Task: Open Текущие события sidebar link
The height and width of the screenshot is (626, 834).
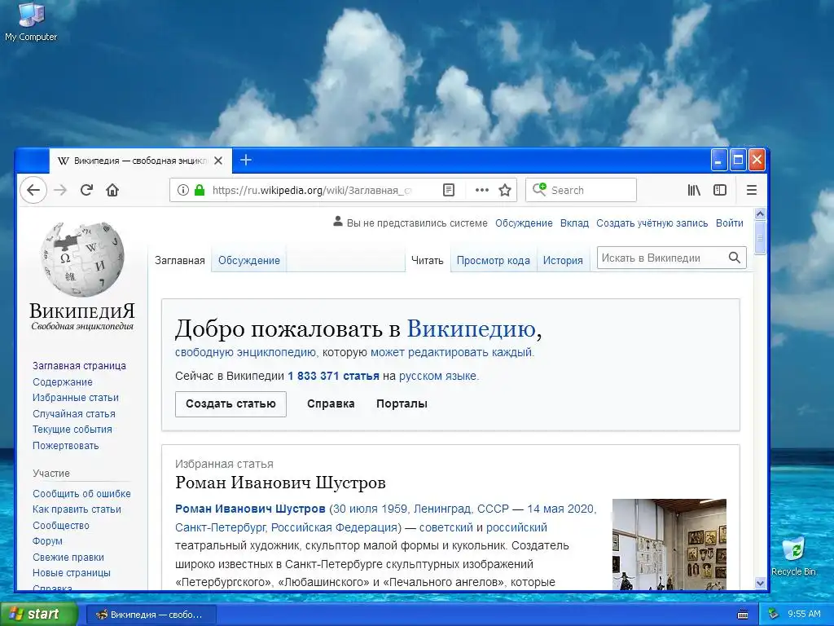Action: pos(72,430)
